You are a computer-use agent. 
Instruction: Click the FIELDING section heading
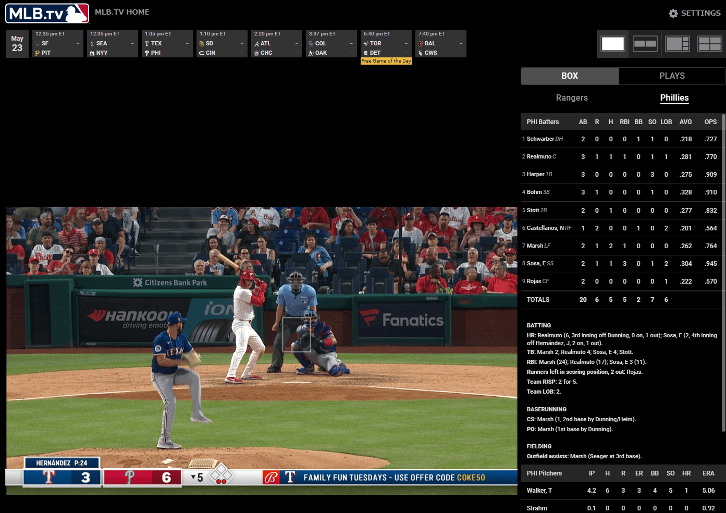coord(539,446)
